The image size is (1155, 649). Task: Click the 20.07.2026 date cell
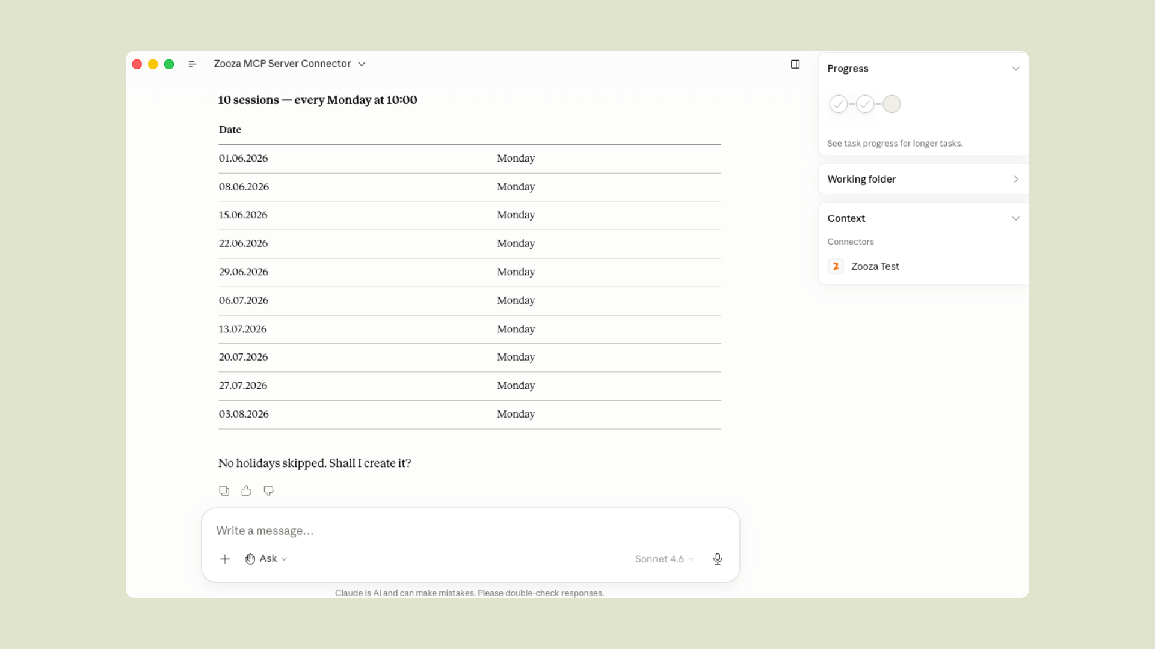(243, 357)
